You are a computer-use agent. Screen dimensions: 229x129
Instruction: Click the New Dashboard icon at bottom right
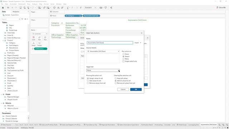point(223,125)
